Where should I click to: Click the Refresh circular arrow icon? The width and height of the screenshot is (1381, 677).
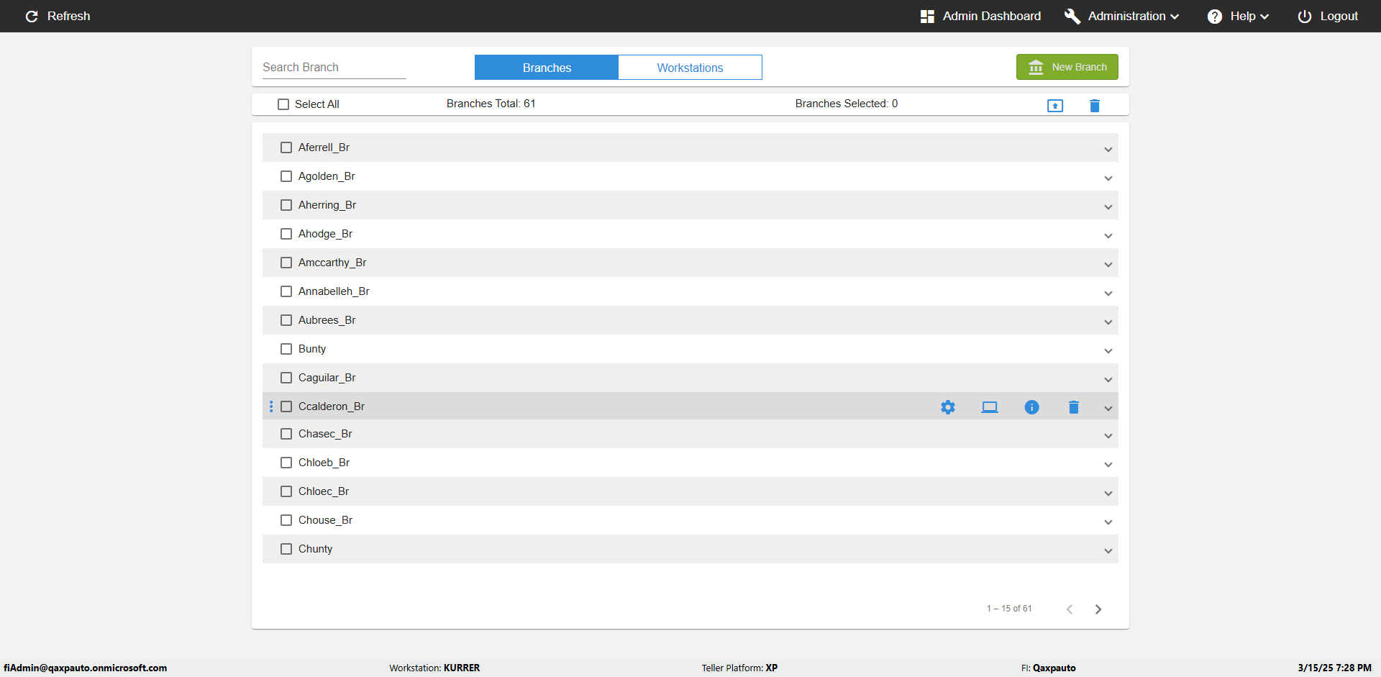tap(32, 16)
